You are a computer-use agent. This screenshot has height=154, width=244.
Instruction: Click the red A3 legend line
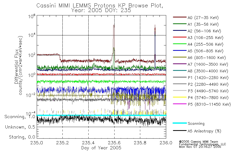click(x=180, y=37)
